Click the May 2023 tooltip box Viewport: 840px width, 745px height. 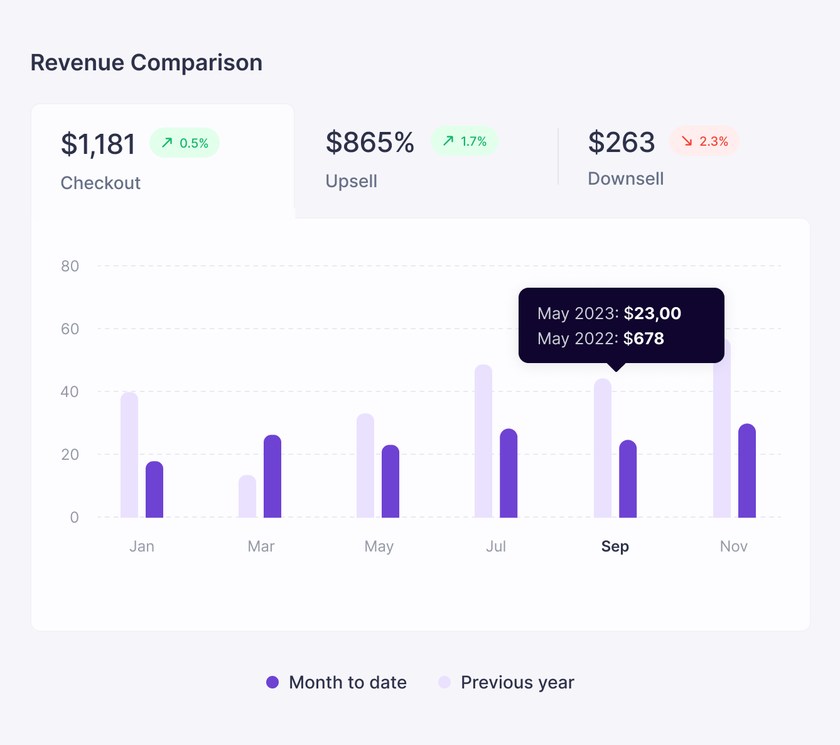621,325
